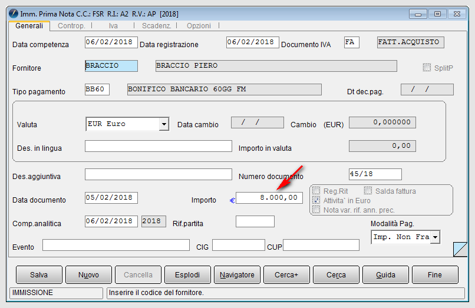Check Nota var. rif. ann. prec.

(x=316, y=210)
